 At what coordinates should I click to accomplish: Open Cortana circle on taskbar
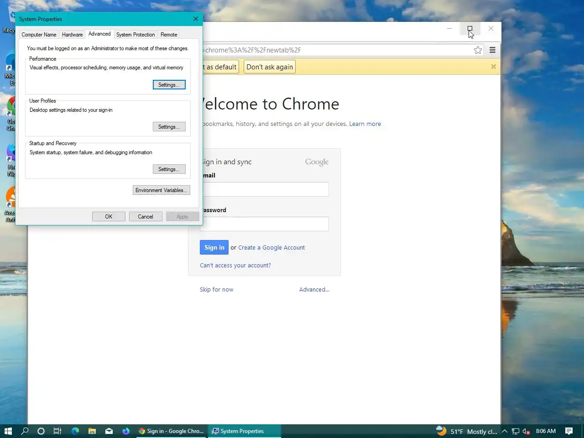pyautogui.click(x=41, y=431)
